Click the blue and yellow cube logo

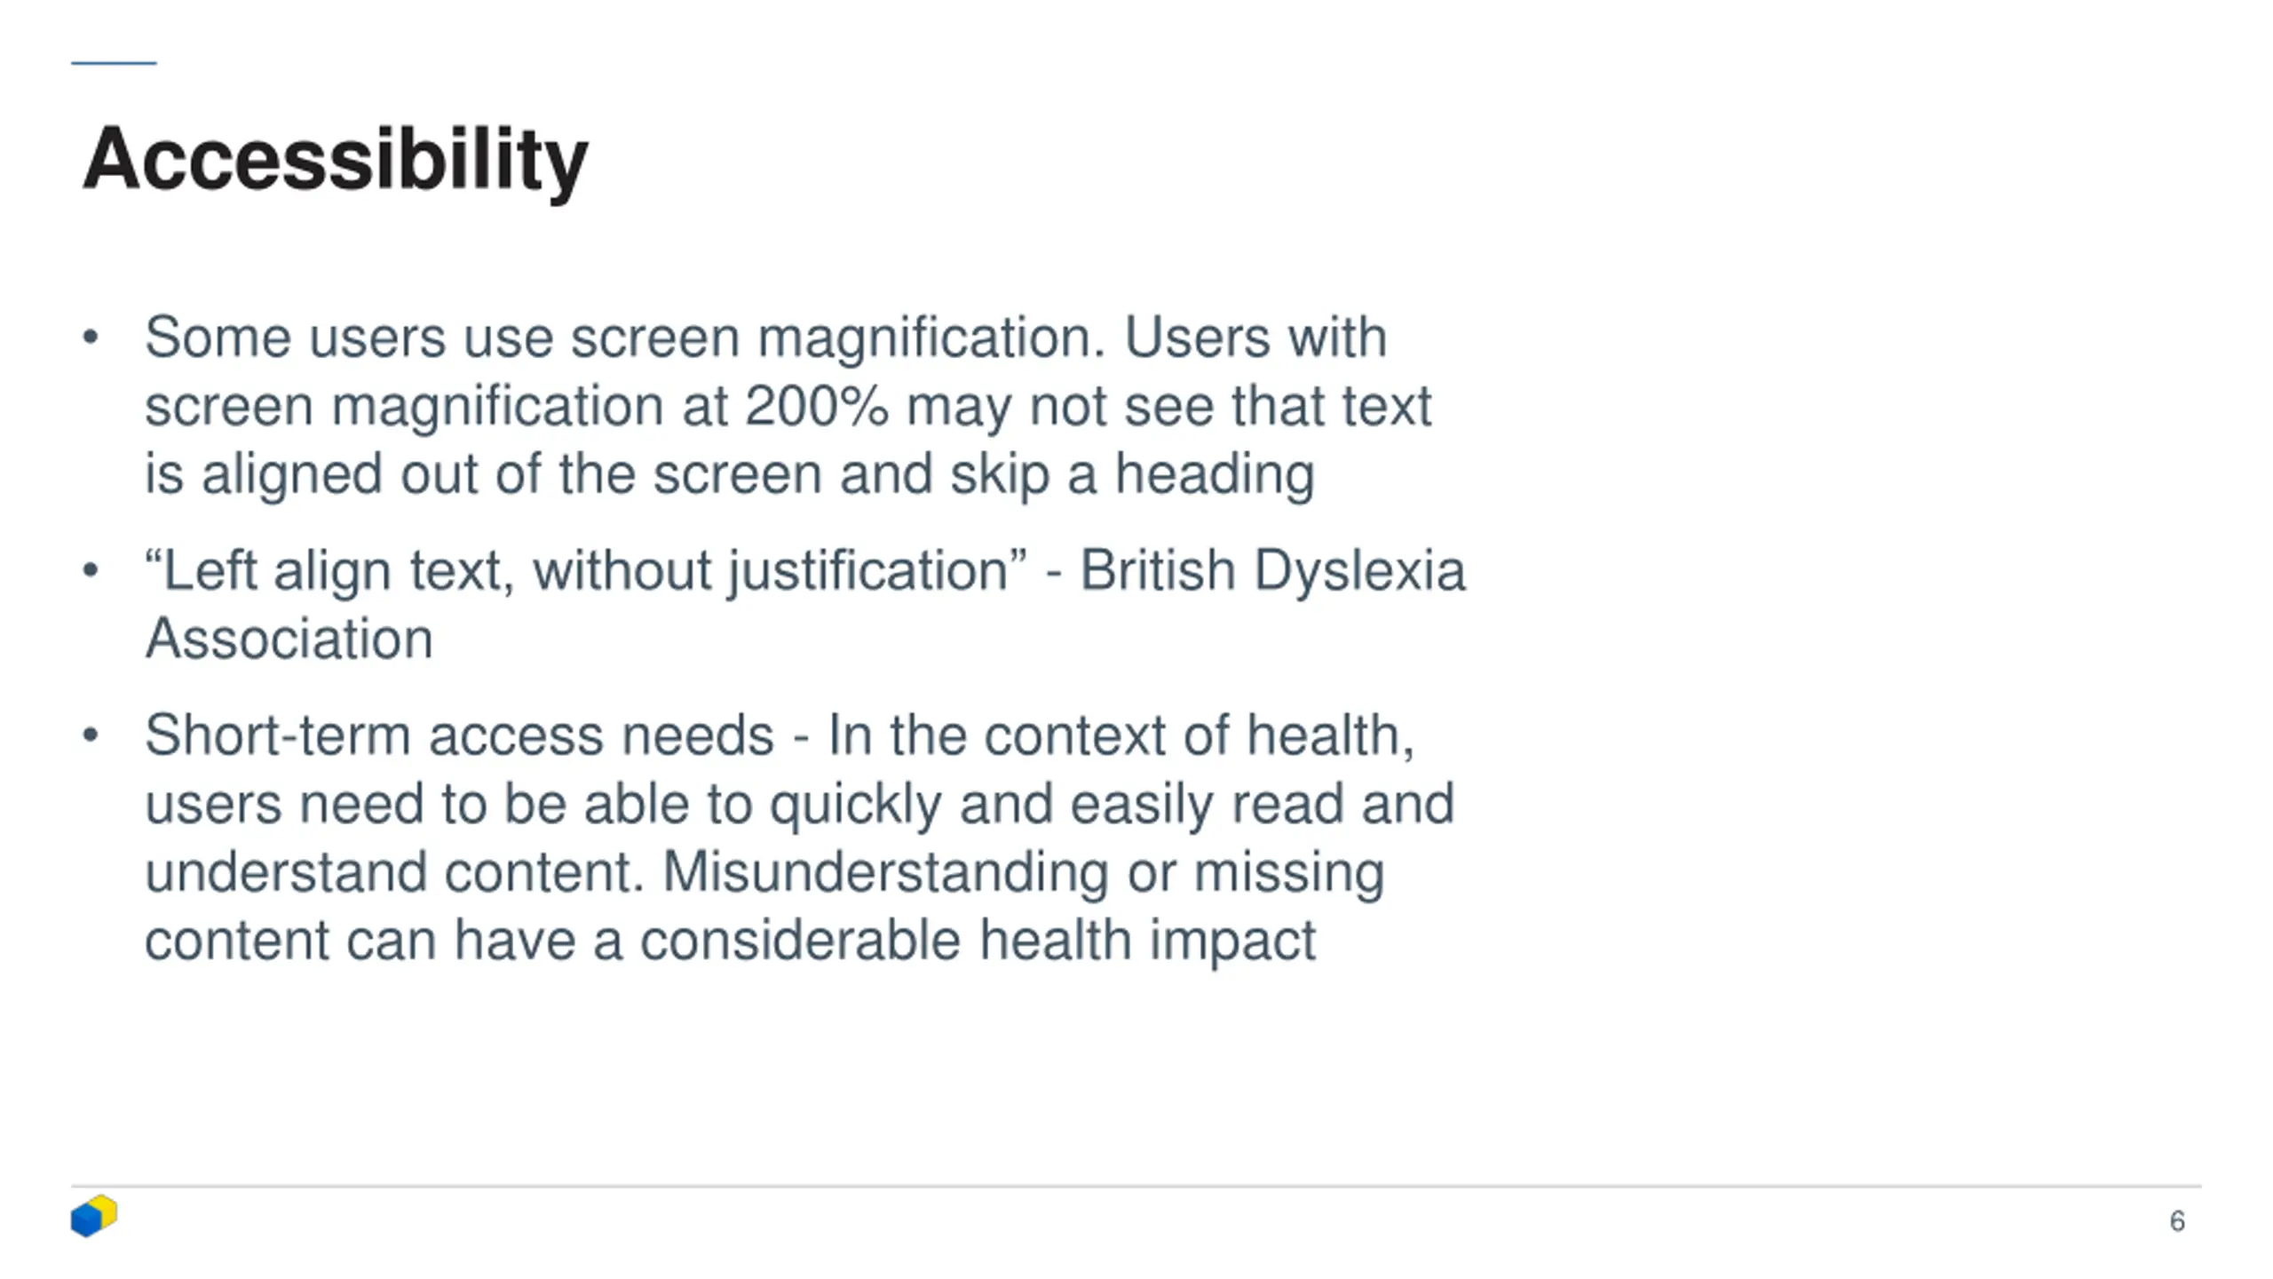(94, 1216)
